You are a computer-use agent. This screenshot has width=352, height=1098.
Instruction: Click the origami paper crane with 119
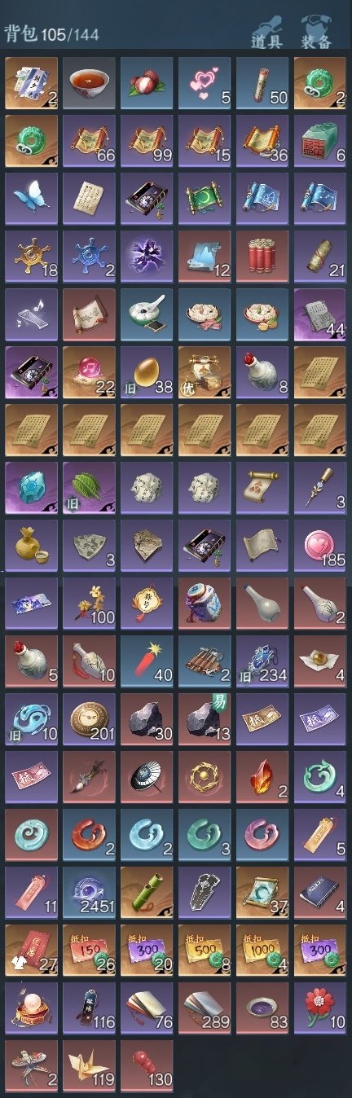[x=89, y=1066]
